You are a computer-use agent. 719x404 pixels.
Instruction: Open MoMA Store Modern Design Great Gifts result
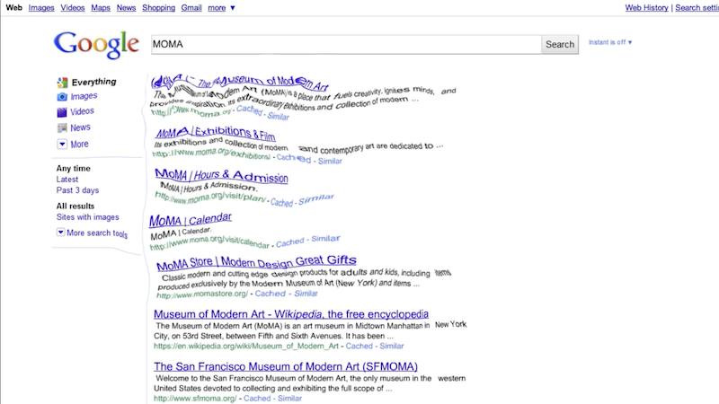[256, 262]
